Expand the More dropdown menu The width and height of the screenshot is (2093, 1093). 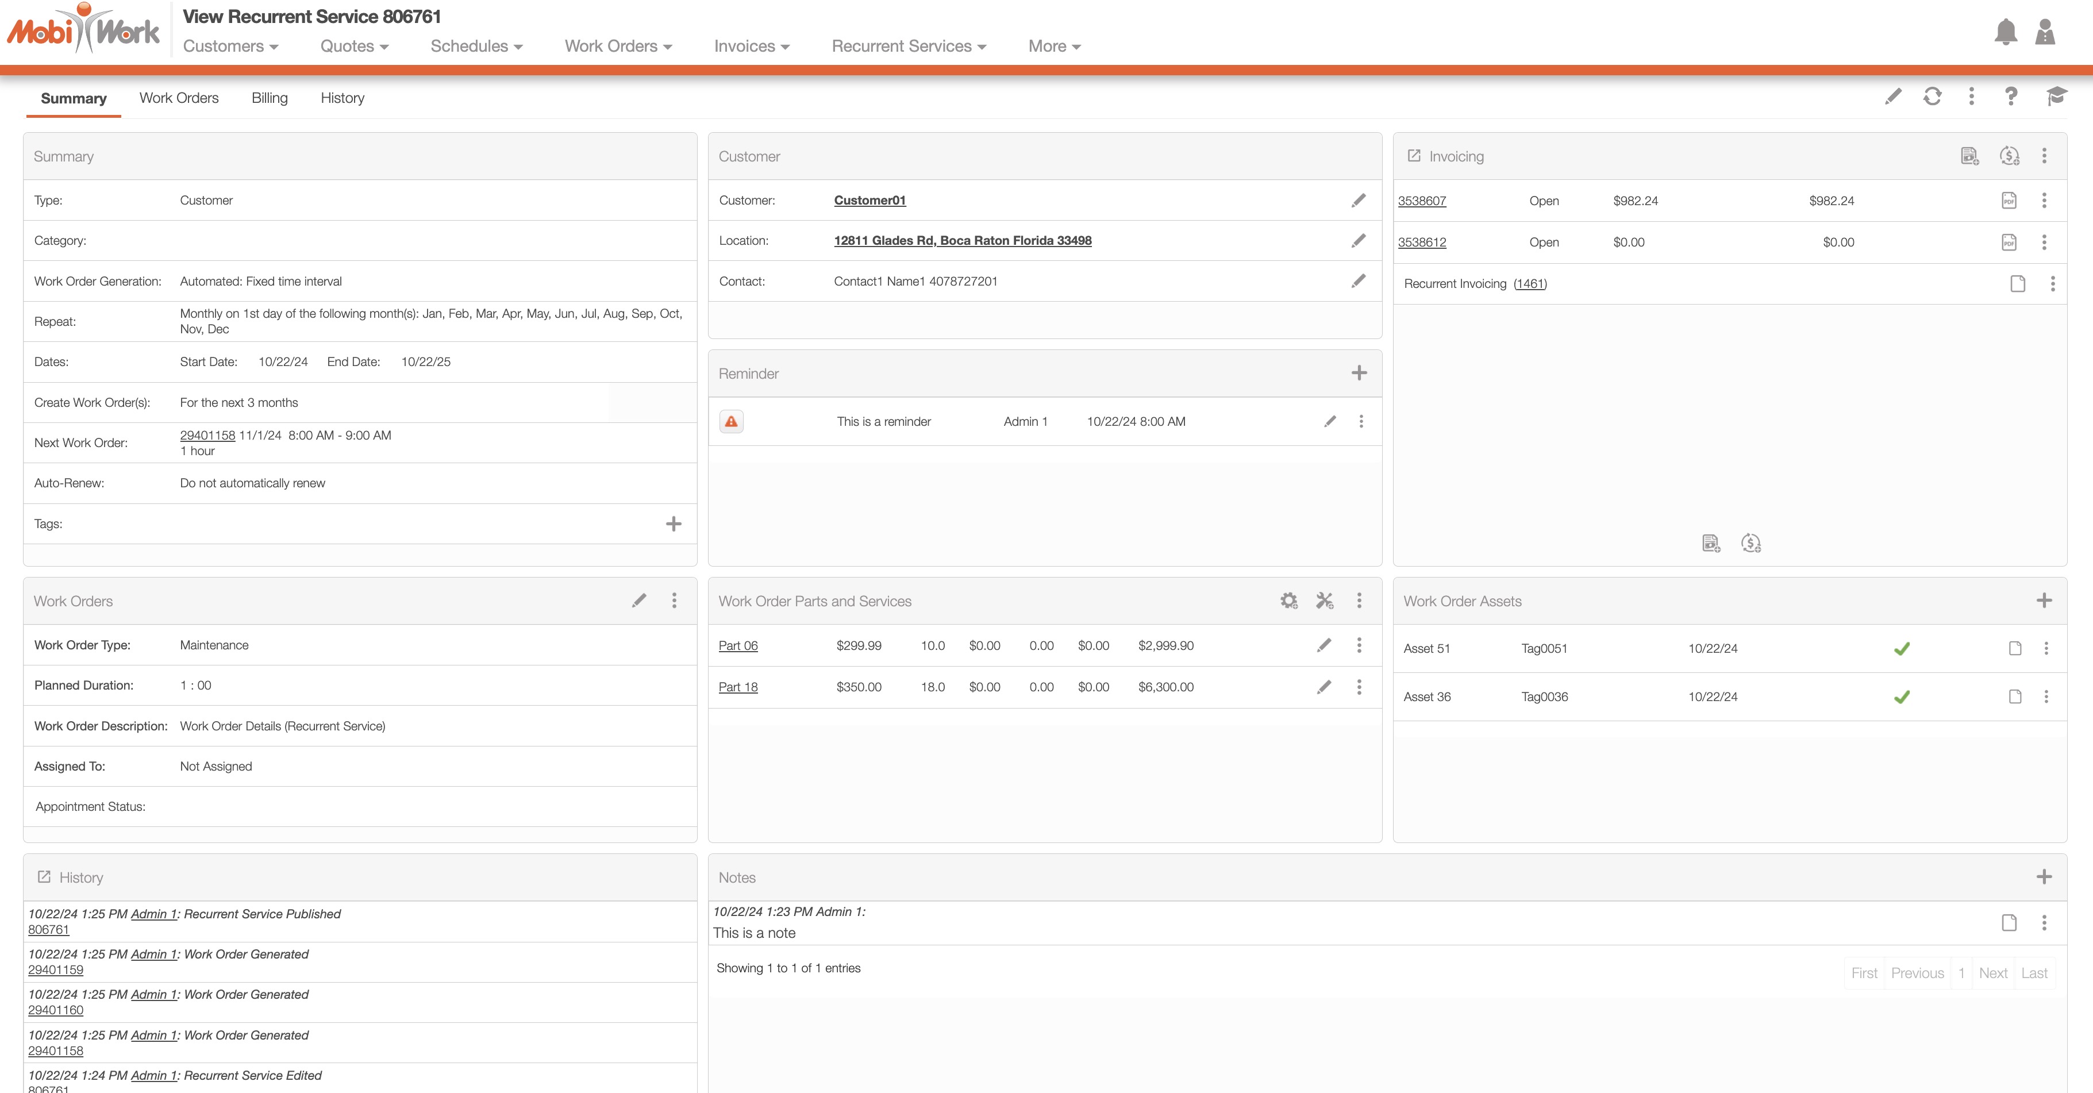1054,47
